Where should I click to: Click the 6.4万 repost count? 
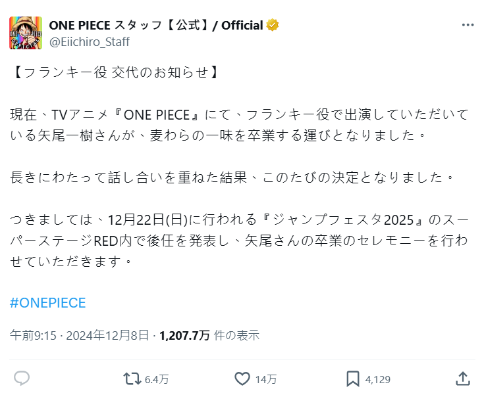[157, 379]
